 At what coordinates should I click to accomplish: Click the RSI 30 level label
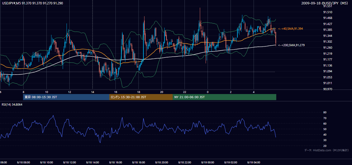(x=325, y=140)
